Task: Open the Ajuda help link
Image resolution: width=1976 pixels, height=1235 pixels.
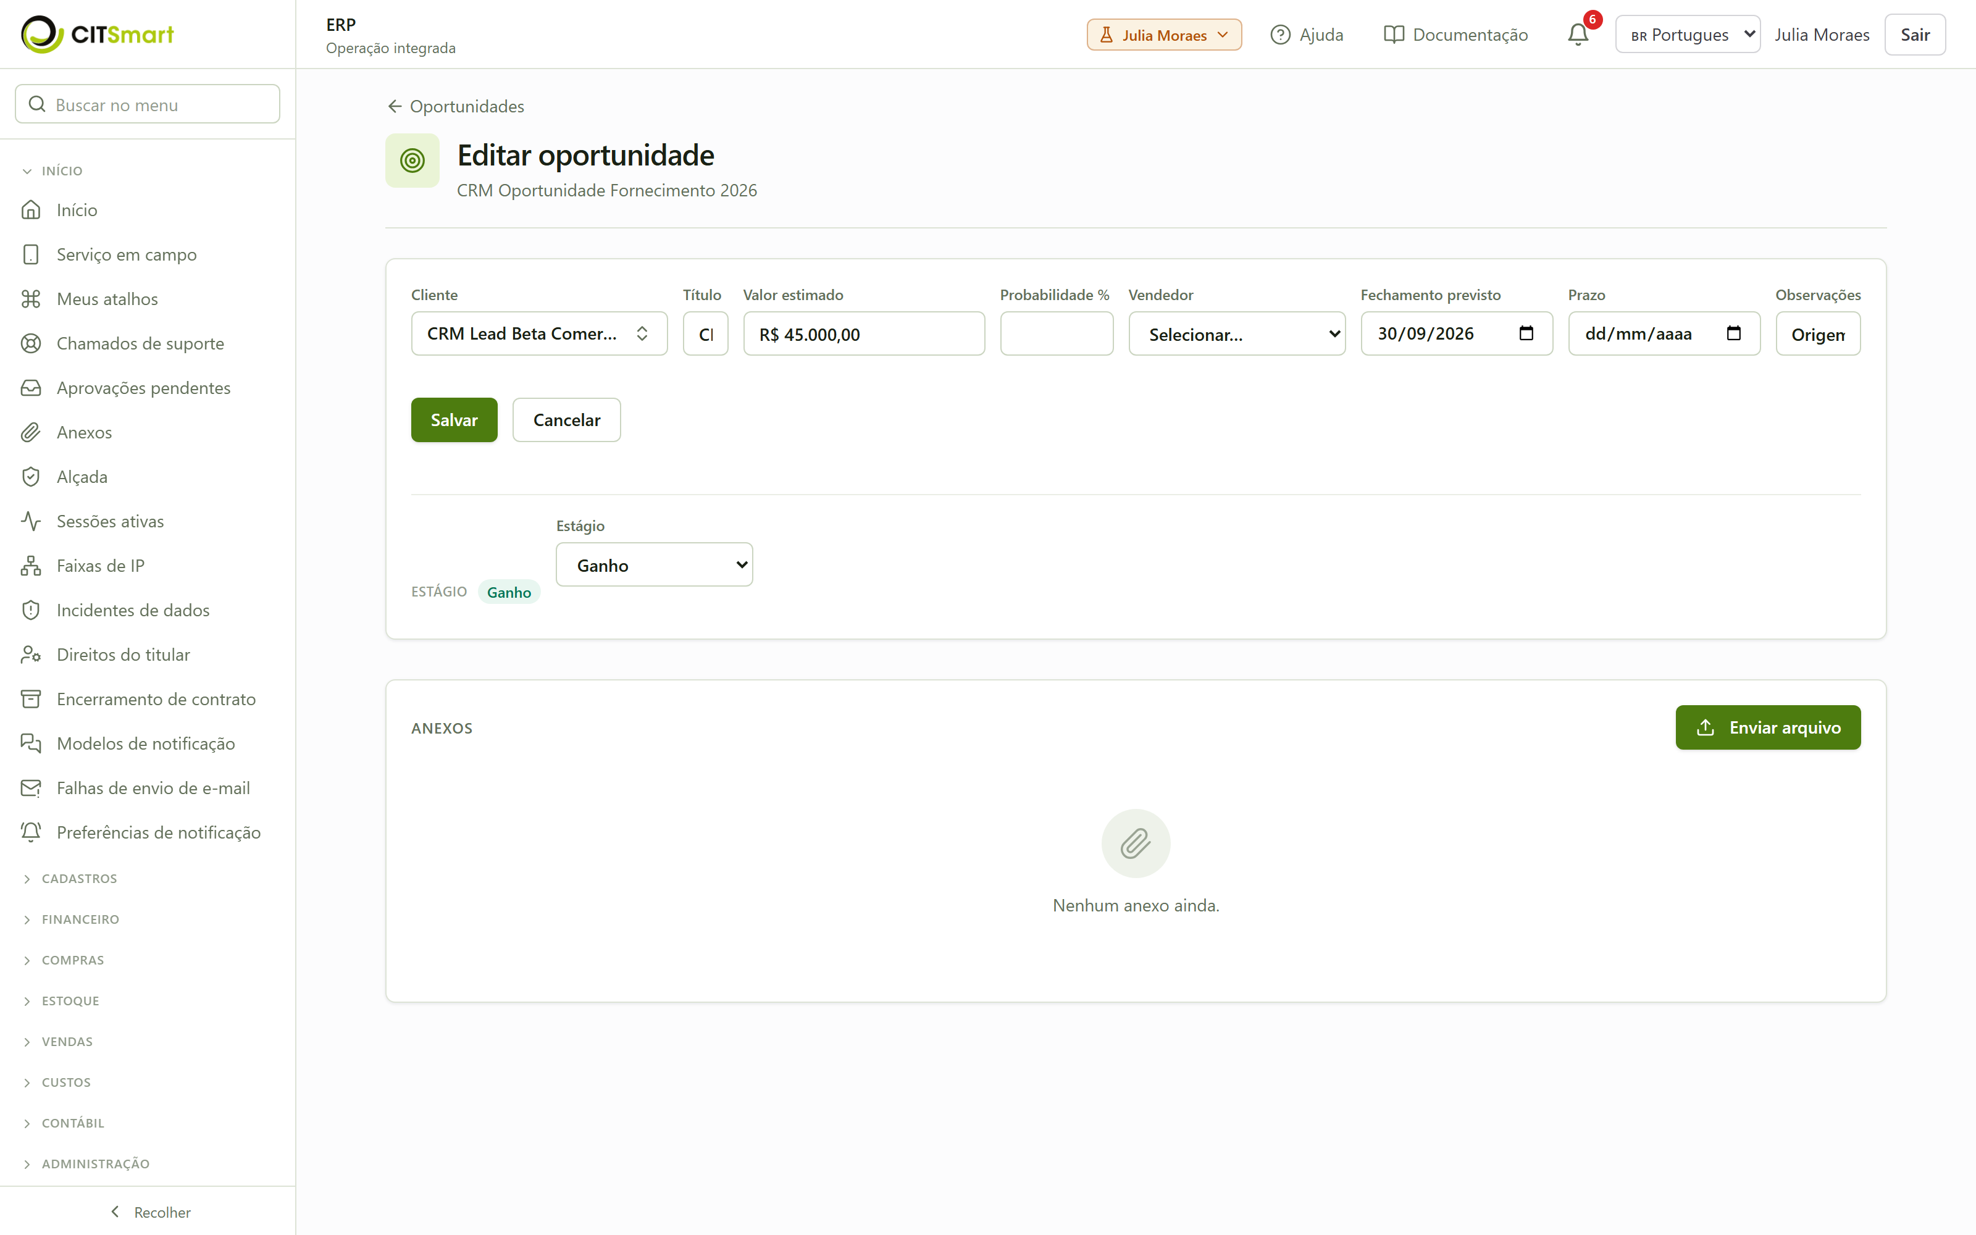Action: coord(1307,35)
